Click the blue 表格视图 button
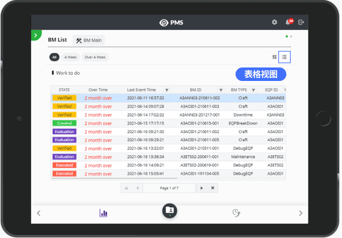342x238 pixels. click(x=261, y=74)
